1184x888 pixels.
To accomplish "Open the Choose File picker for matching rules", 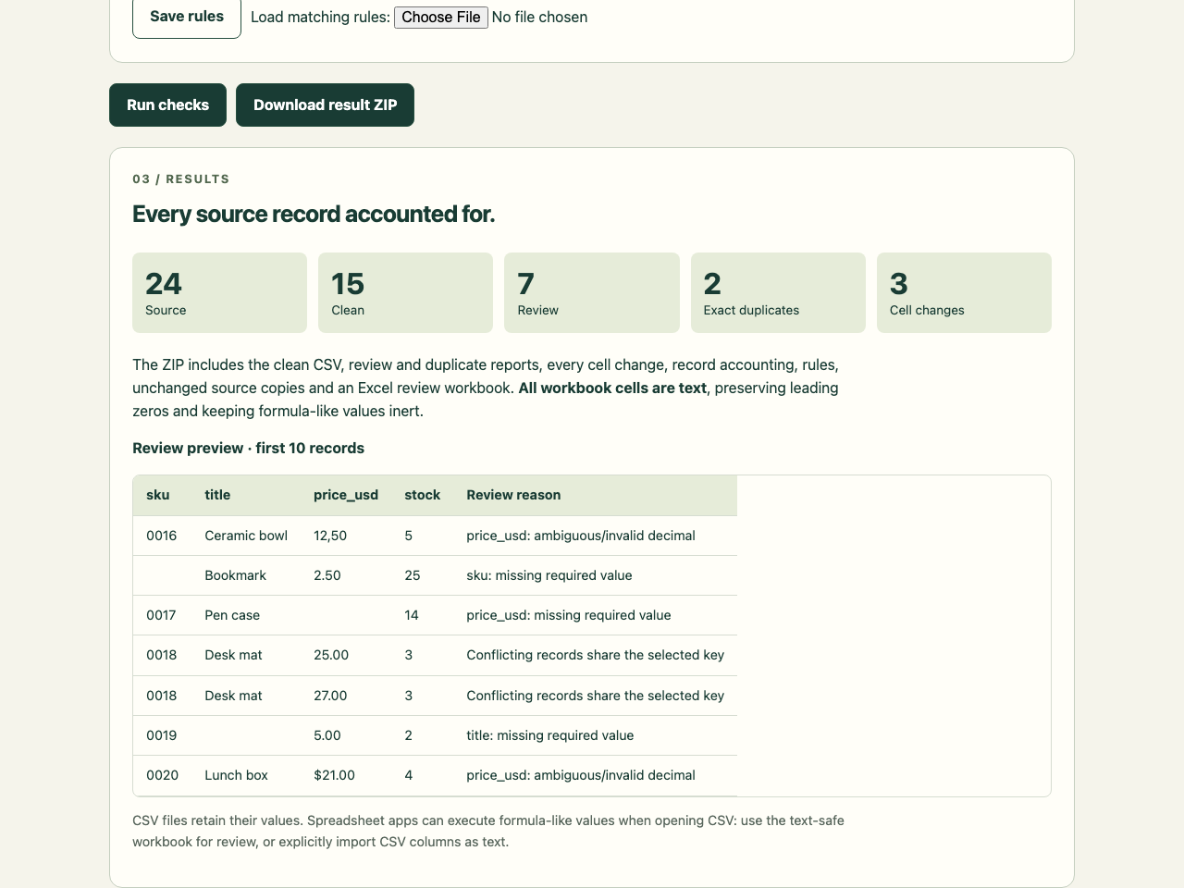I will click(x=441, y=18).
